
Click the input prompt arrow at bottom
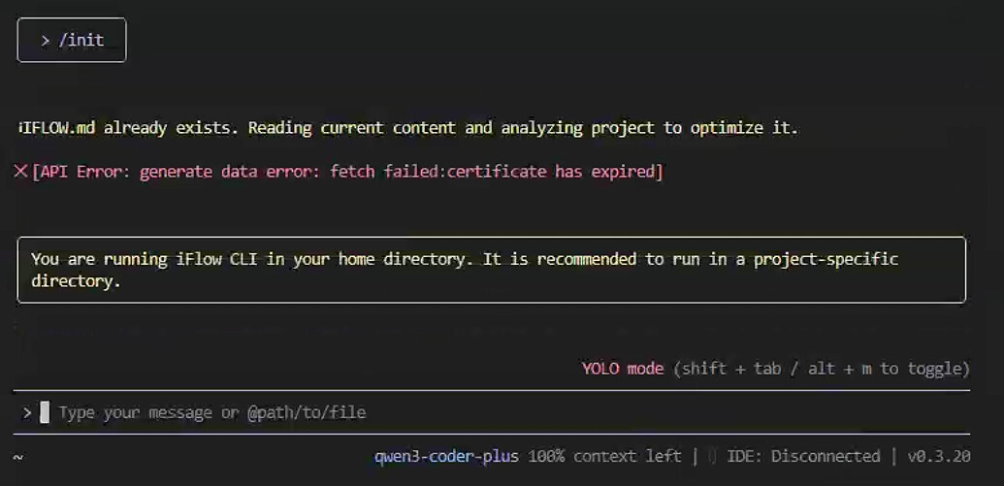pyautogui.click(x=27, y=412)
